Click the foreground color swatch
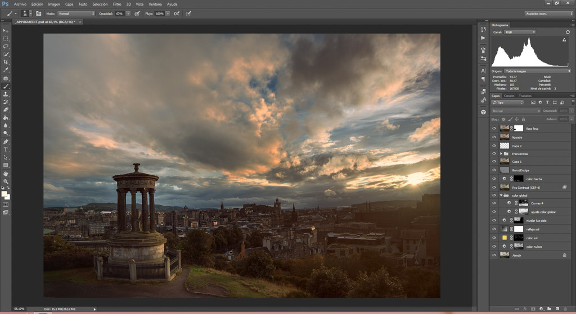The image size is (576, 314). coord(4,193)
